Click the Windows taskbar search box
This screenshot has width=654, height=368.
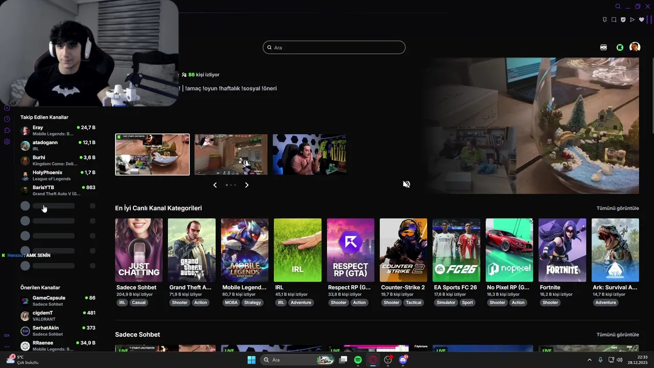click(x=297, y=360)
